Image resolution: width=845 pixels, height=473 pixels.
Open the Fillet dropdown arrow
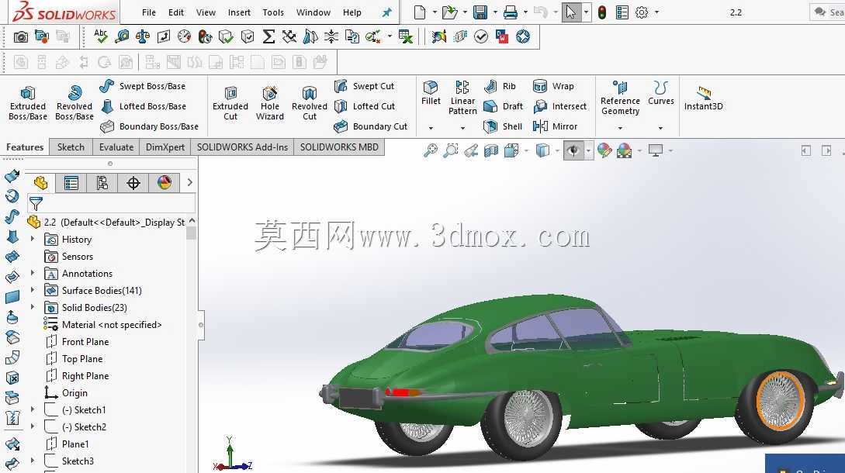click(x=431, y=128)
